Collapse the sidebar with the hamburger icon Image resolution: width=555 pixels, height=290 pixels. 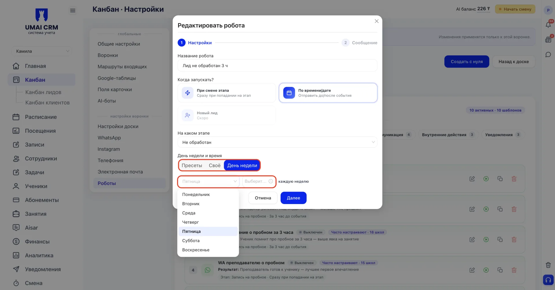(73, 11)
